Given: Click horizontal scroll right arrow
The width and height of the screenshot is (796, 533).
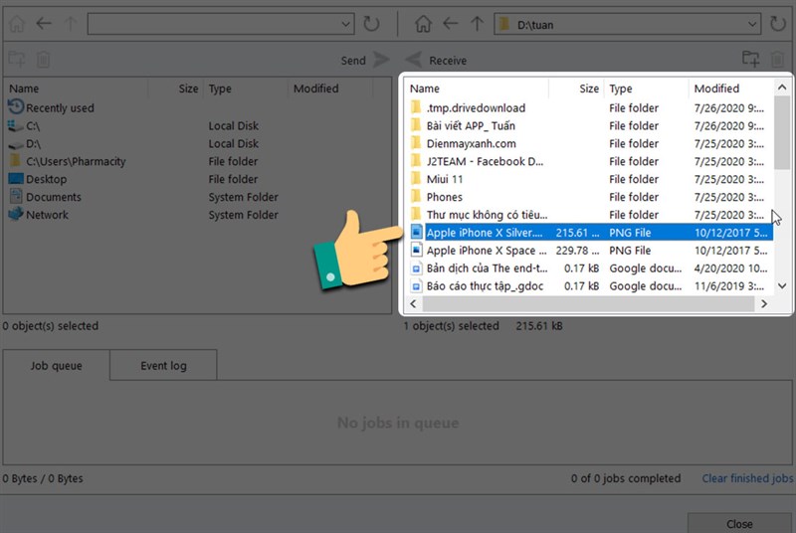Looking at the screenshot, I should pos(764,303).
